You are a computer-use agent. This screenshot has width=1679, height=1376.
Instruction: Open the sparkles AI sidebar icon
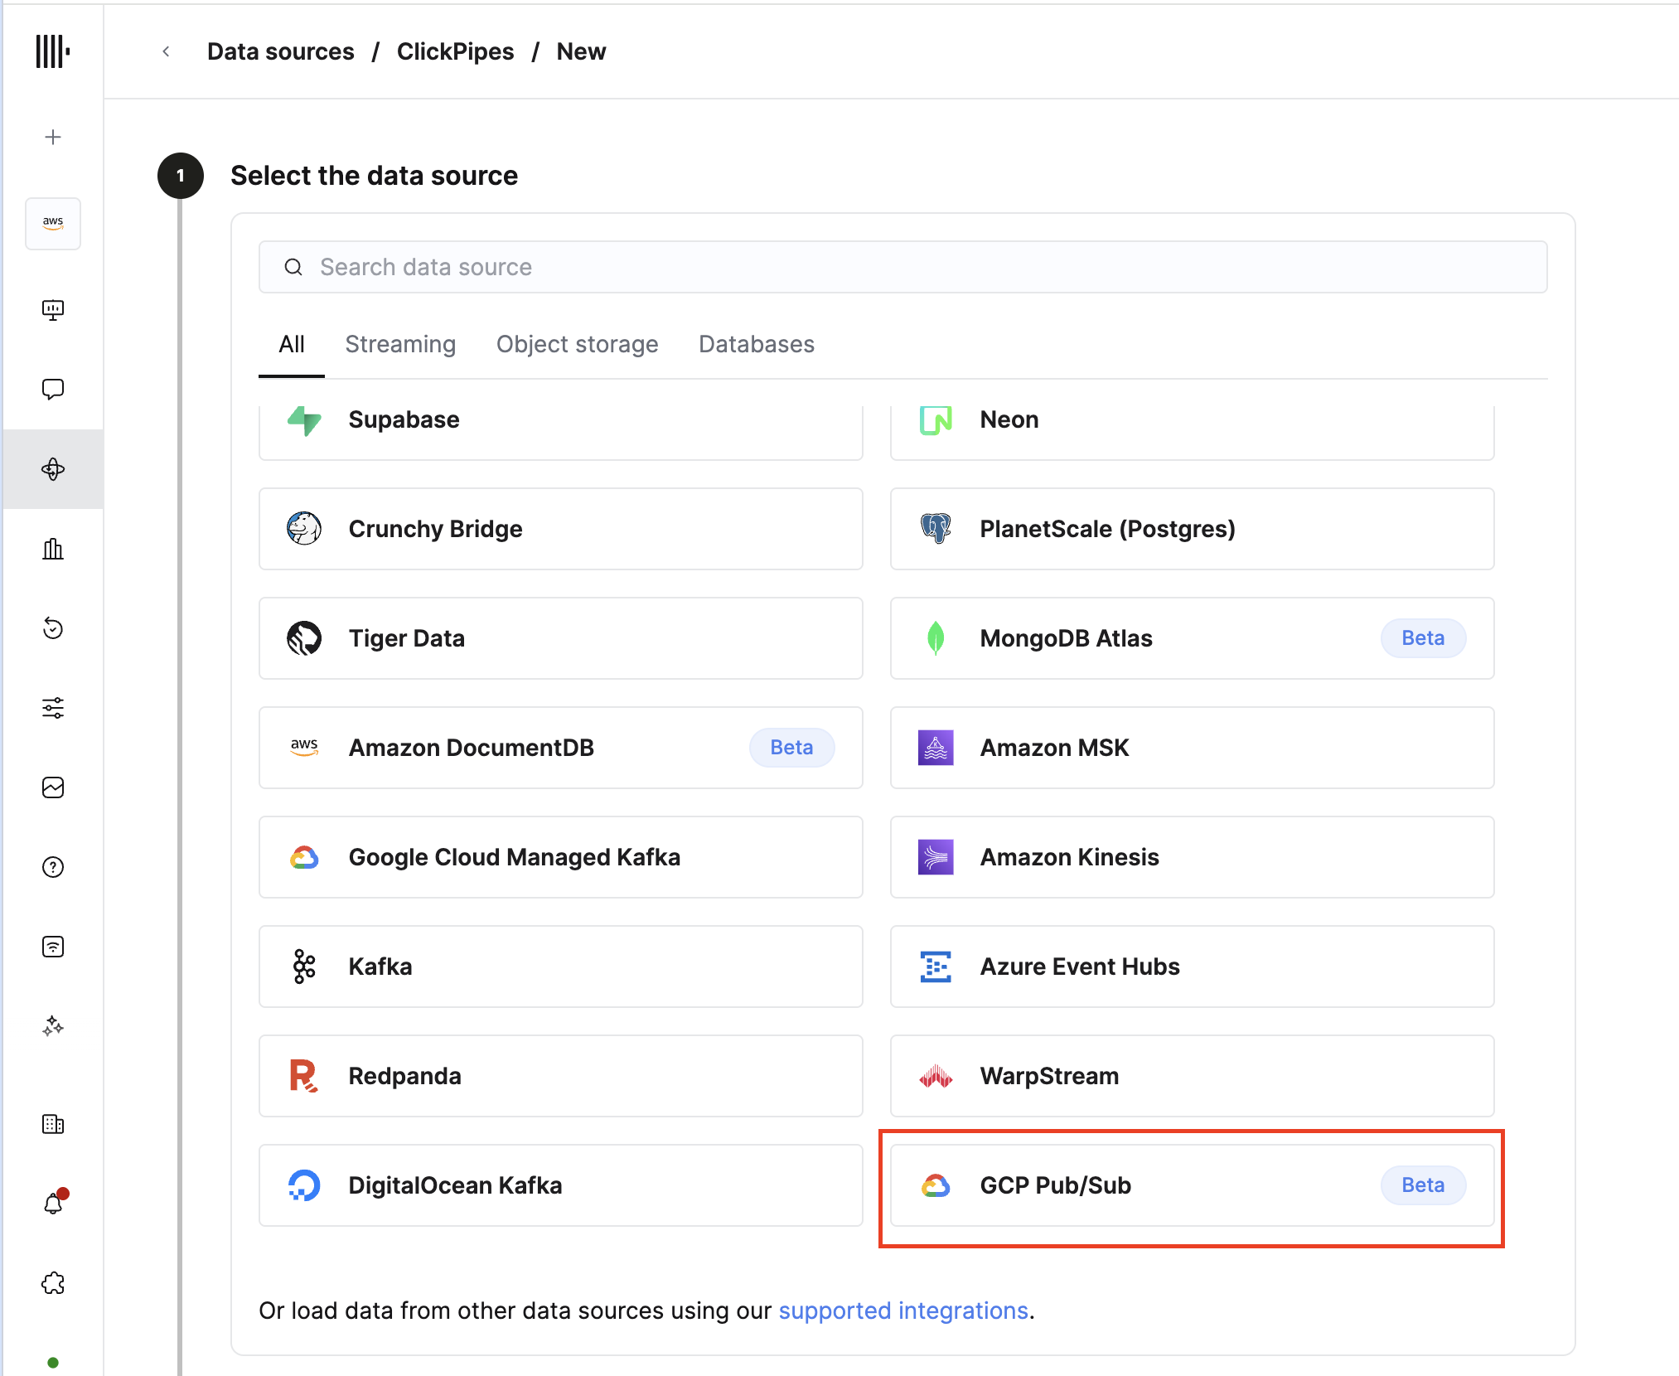click(x=53, y=1026)
